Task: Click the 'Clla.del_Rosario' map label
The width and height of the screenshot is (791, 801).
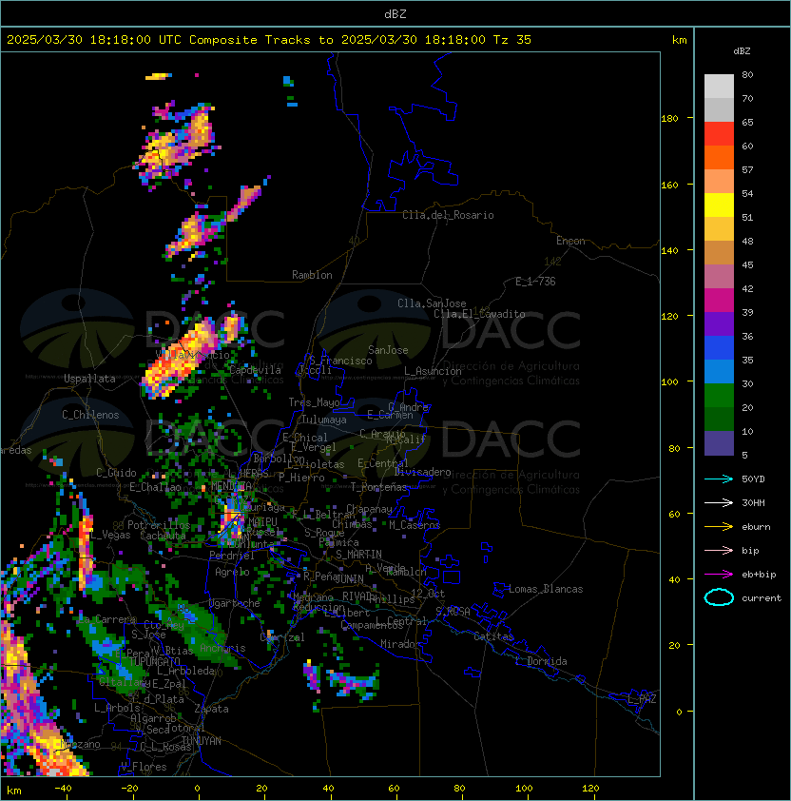Action: coord(448,215)
